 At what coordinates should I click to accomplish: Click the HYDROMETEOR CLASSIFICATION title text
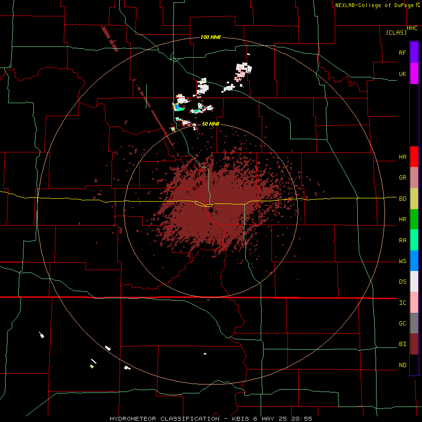[165, 419]
